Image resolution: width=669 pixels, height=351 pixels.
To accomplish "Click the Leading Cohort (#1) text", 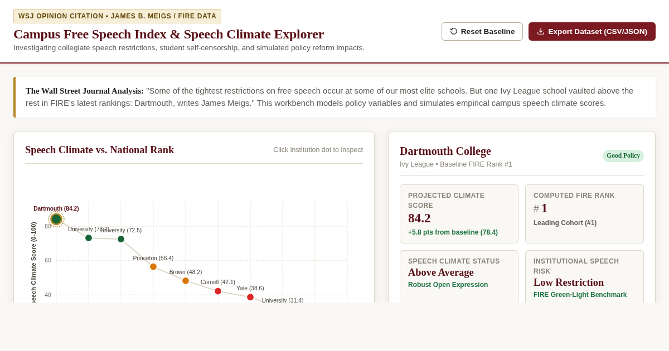I will tap(565, 223).
